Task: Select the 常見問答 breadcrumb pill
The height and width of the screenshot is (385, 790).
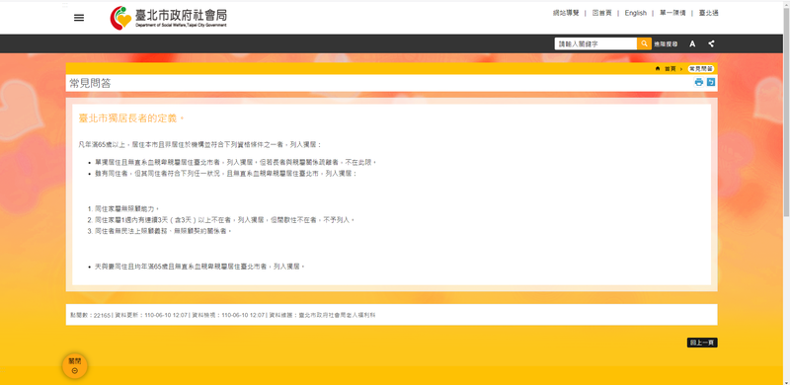Action: point(701,68)
